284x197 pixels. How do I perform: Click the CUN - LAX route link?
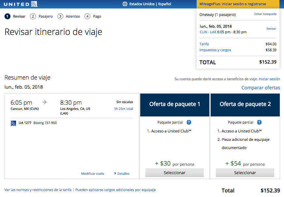(208, 32)
